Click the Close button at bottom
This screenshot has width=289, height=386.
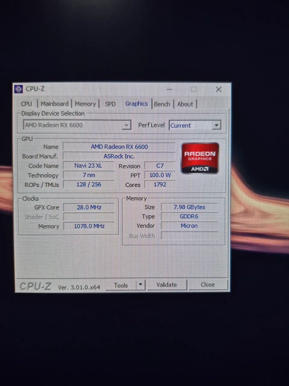pyautogui.click(x=208, y=285)
